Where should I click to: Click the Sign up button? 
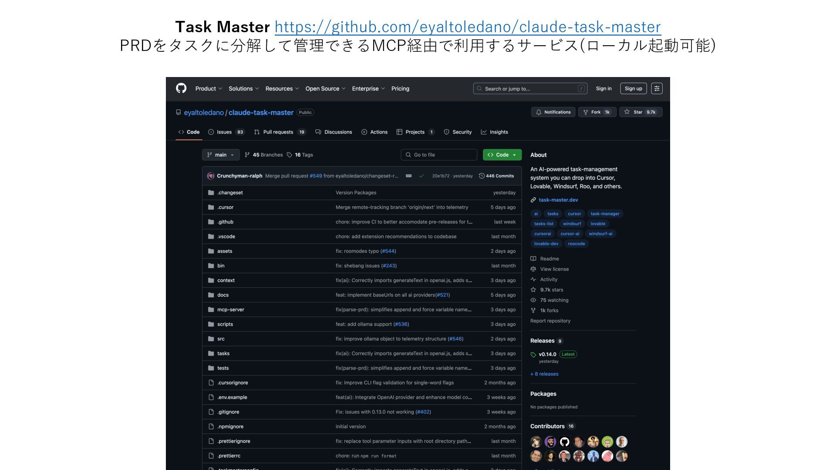pyautogui.click(x=633, y=88)
